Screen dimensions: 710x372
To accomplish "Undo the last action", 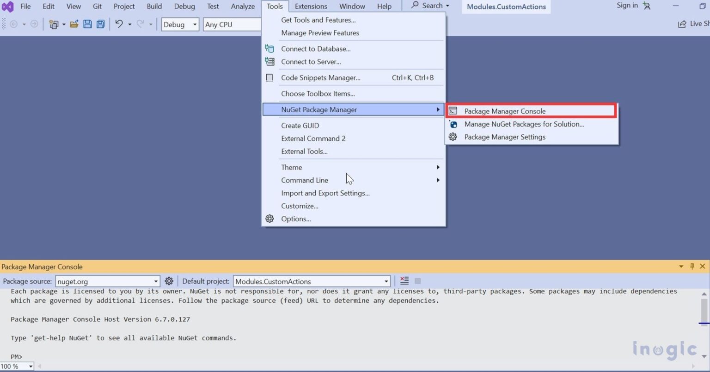I will [119, 24].
